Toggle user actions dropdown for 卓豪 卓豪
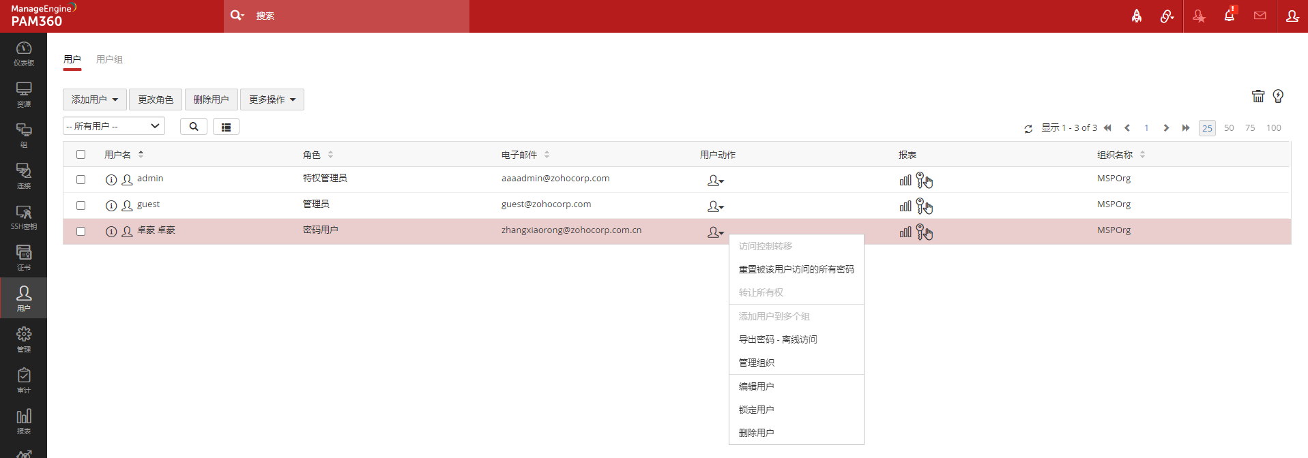The height and width of the screenshot is (458, 1308). 715,232
